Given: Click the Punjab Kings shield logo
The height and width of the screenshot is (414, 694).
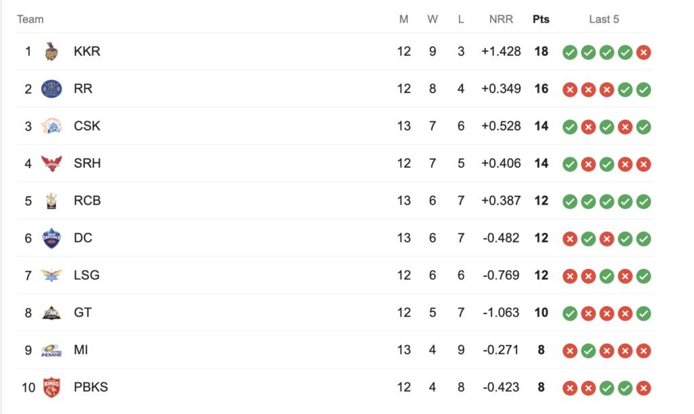Looking at the screenshot, I should coord(52,388).
